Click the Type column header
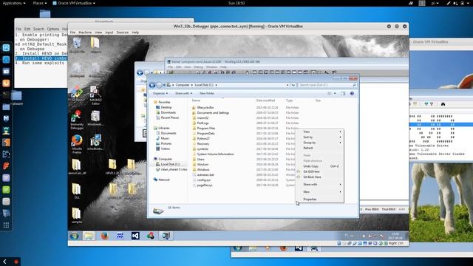This screenshot has height=266, width=473. point(289,100)
